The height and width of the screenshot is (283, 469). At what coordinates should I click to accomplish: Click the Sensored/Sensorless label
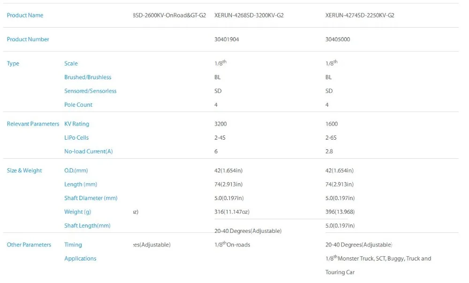click(x=91, y=91)
